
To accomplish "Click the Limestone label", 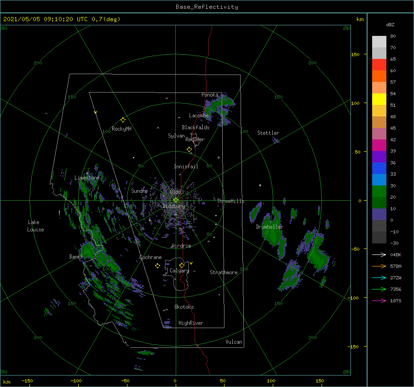I will [x=87, y=178].
